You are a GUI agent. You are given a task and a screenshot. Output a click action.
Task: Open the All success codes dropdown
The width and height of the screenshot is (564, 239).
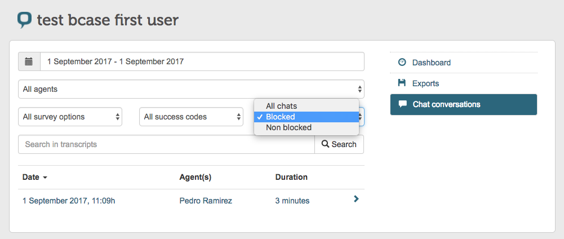pyautogui.click(x=192, y=117)
